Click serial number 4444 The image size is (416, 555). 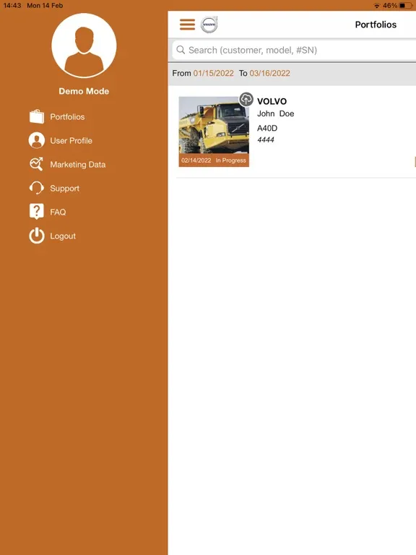pos(266,139)
